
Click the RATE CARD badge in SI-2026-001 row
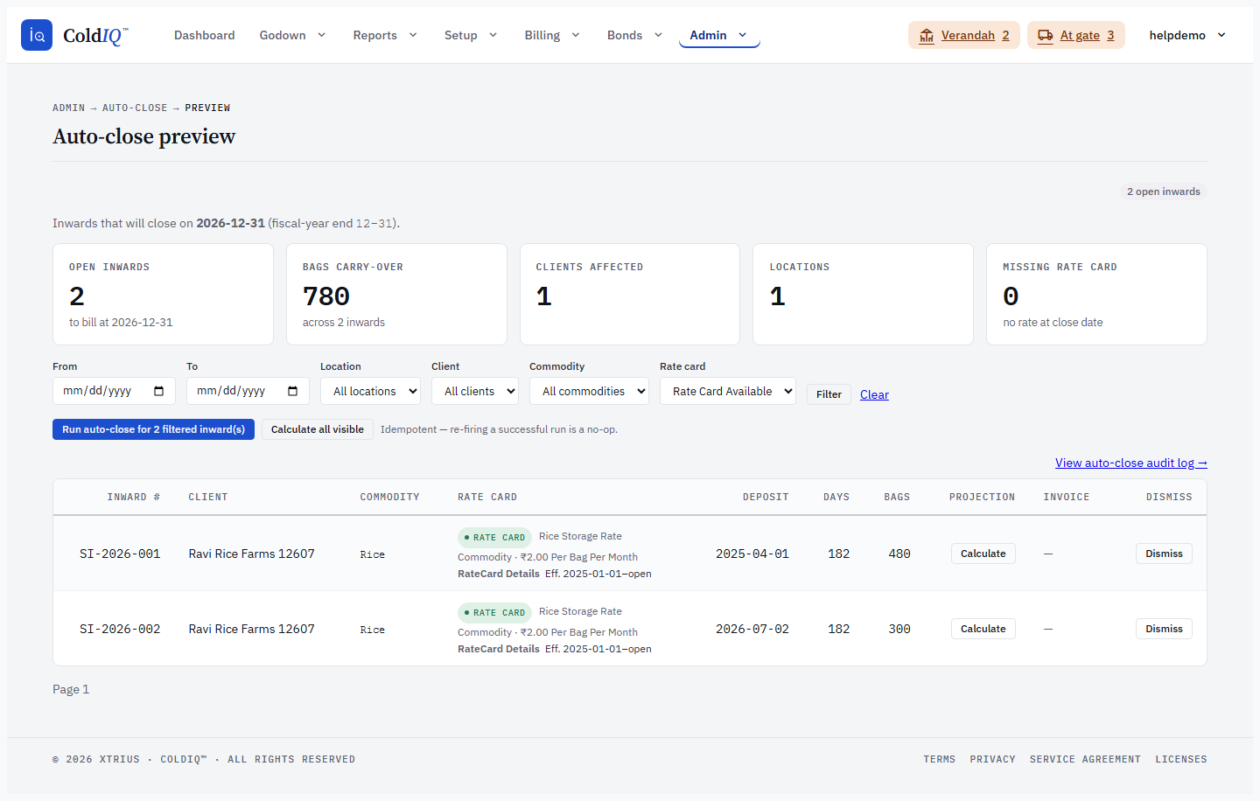coord(494,538)
